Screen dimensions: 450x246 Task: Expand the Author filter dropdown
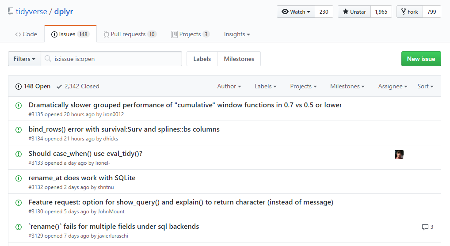click(x=229, y=86)
